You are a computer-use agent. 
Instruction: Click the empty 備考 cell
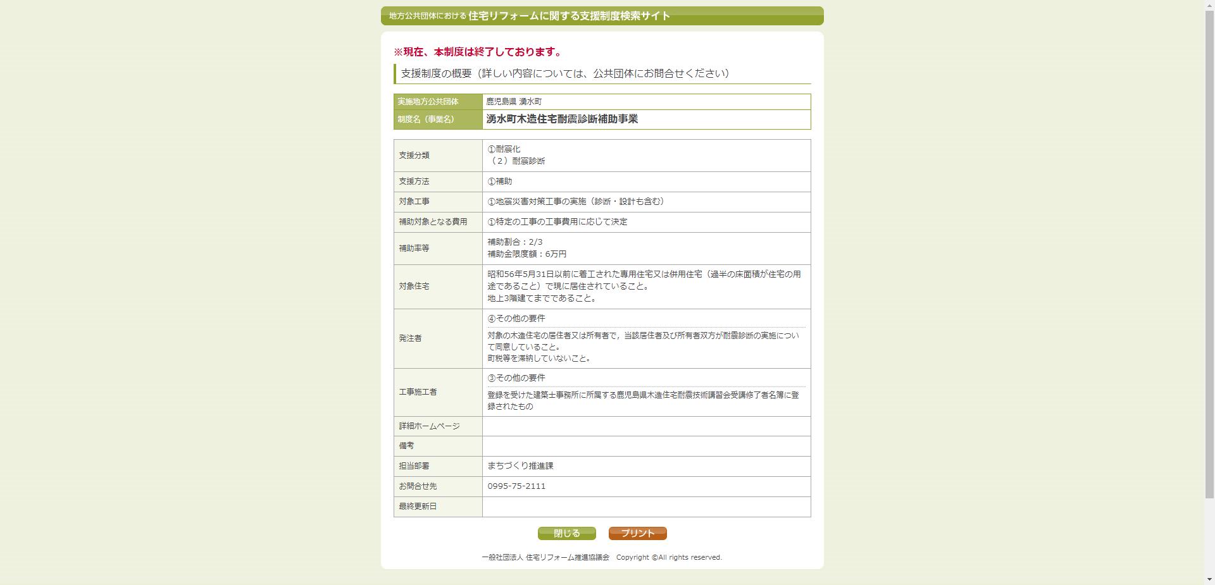point(645,446)
